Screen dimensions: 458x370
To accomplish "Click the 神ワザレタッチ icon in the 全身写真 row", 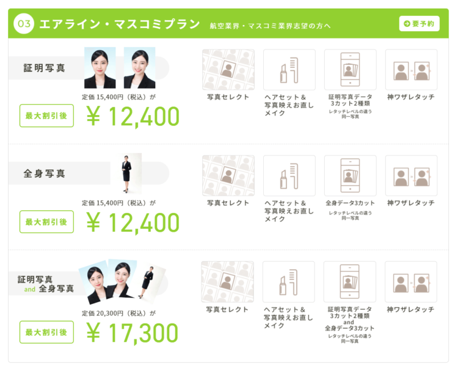I will [411, 176].
